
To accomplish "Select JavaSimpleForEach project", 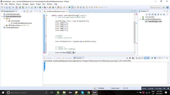I will tap(12, 27).
